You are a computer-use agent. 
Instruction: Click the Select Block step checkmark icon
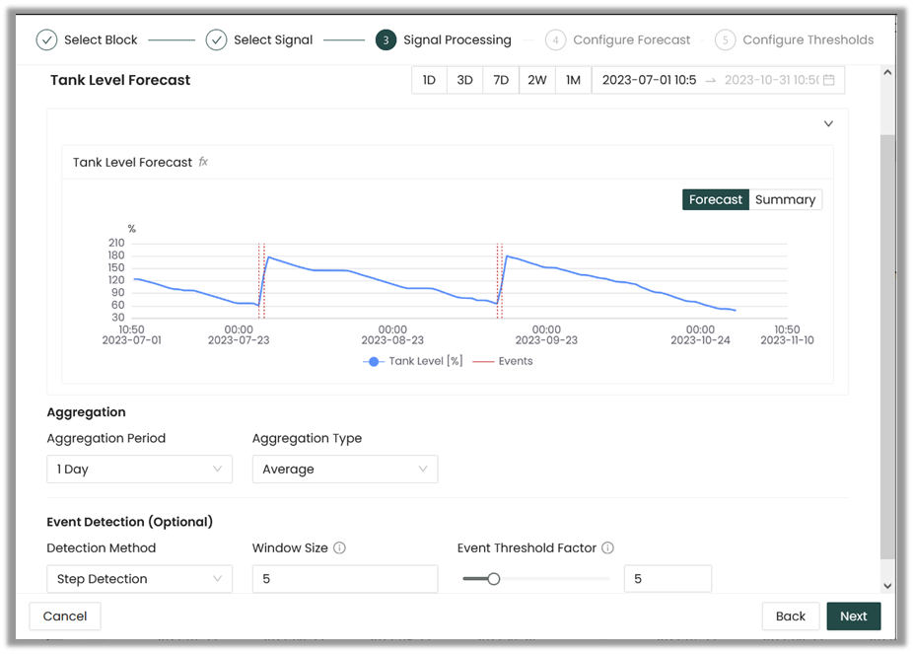[46, 40]
